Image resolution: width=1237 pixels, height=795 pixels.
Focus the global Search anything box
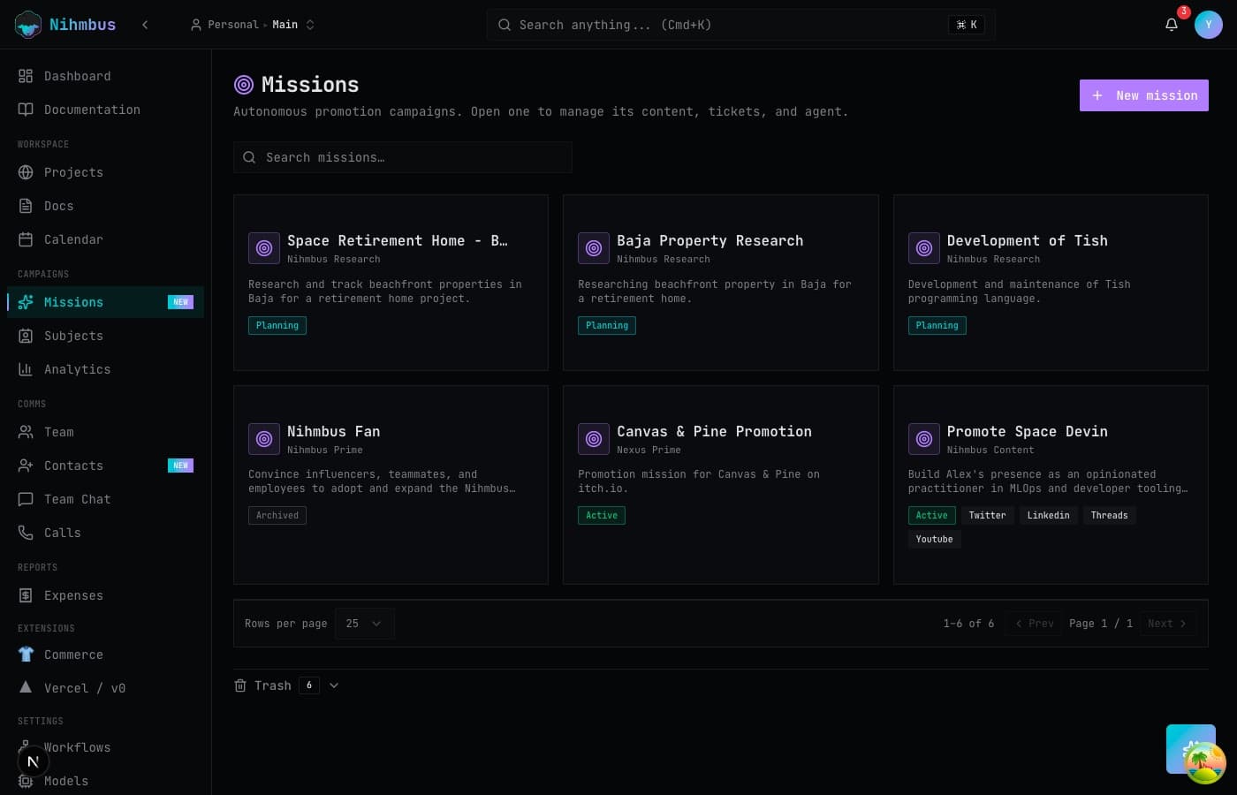740,25
